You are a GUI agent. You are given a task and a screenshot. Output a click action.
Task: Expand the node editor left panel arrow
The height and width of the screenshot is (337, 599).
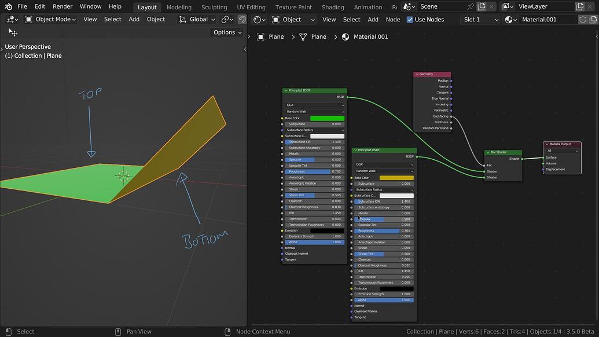249,36
